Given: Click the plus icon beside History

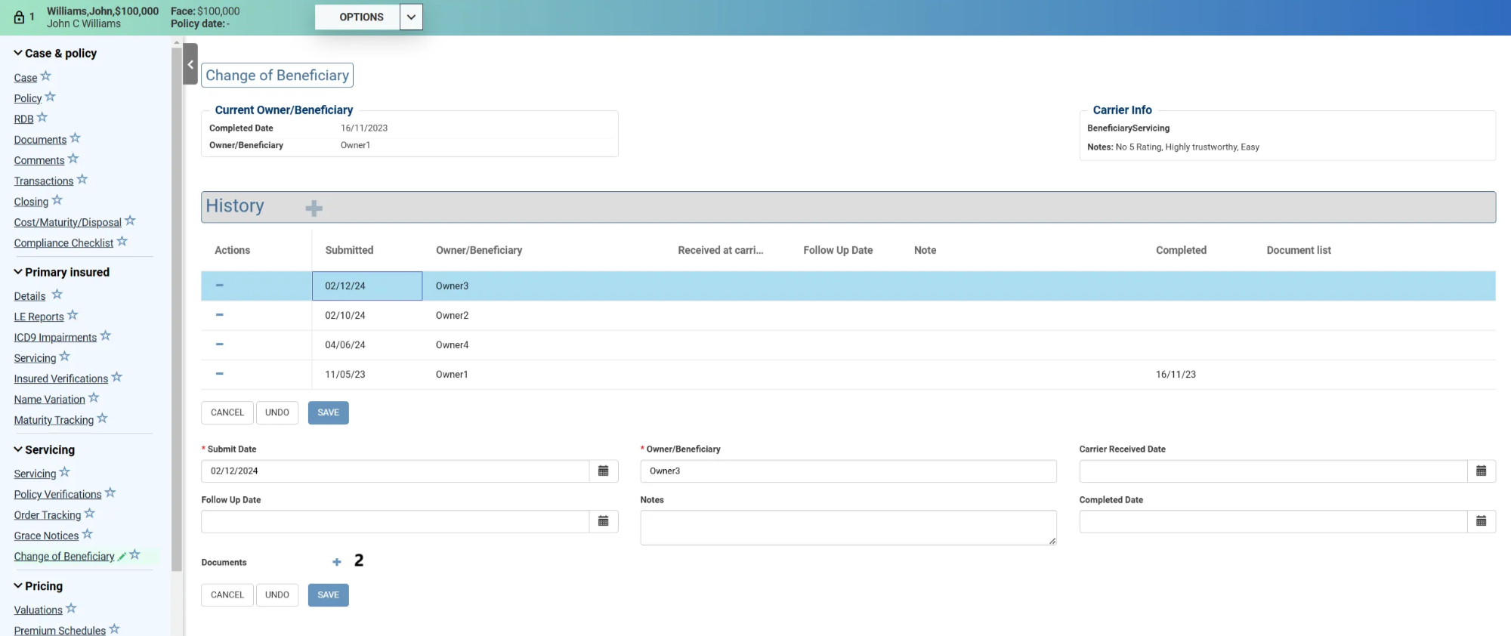Looking at the screenshot, I should click(x=314, y=208).
